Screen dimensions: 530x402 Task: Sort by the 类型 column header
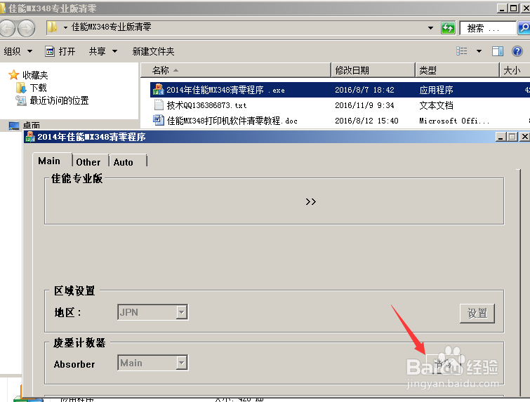coord(457,70)
